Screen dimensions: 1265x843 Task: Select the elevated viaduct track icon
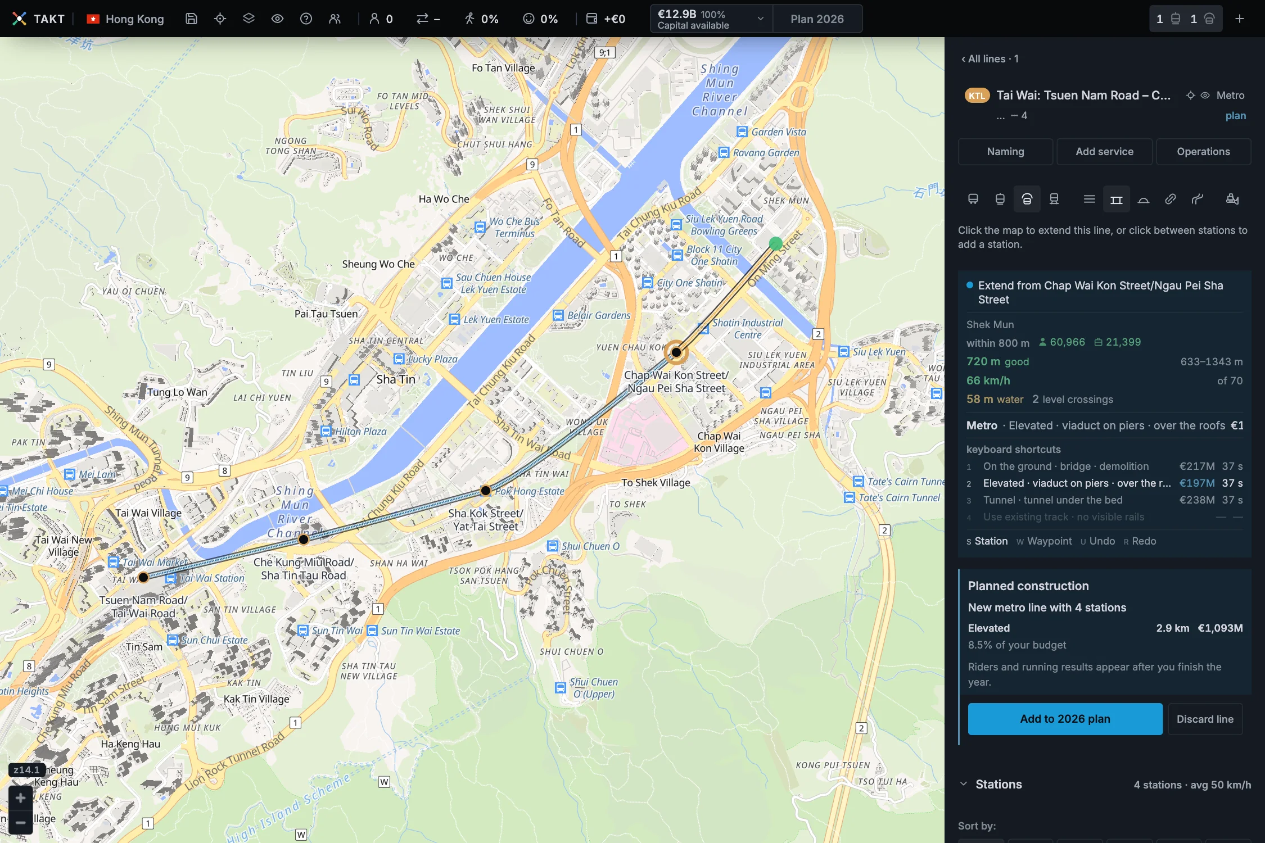tap(1116, 199)
